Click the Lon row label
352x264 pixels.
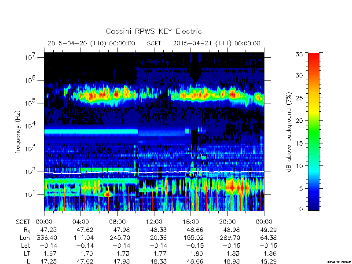click(25, 238)
